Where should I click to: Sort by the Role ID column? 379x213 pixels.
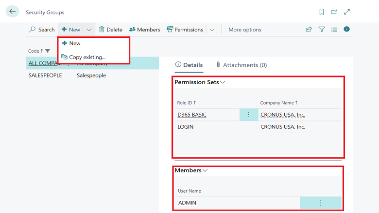pyautogui.click(x=187, y=103)
